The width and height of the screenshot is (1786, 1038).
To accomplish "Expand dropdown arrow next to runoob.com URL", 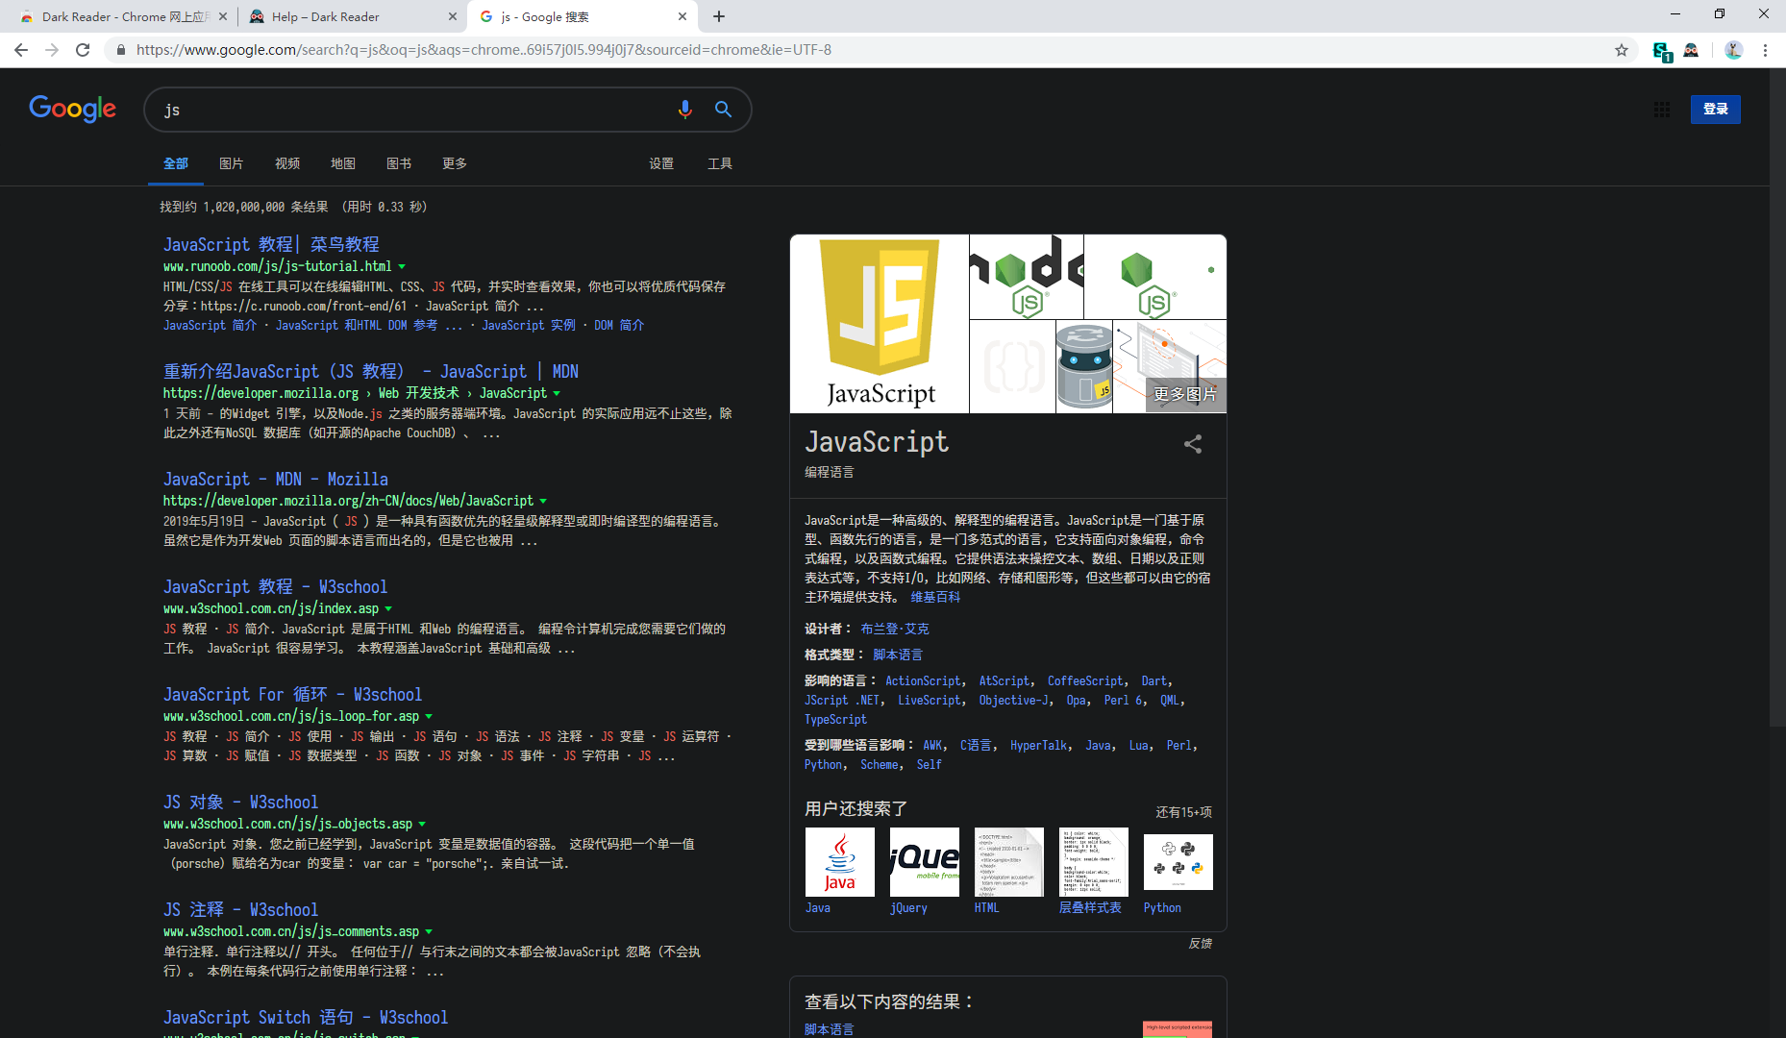I will tap(402, 267).
